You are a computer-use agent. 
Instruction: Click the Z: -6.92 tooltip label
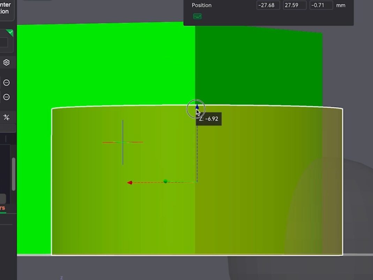tap(209, 119)
